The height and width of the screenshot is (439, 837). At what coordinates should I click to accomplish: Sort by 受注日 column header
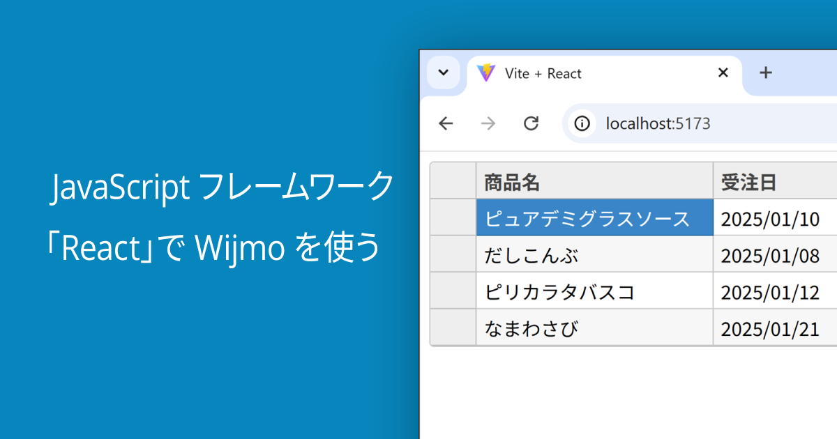pos(775,181)
